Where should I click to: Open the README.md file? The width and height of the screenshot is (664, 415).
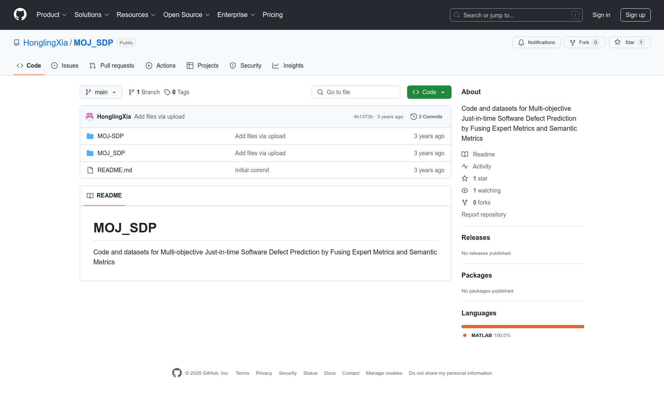point(115,170)
